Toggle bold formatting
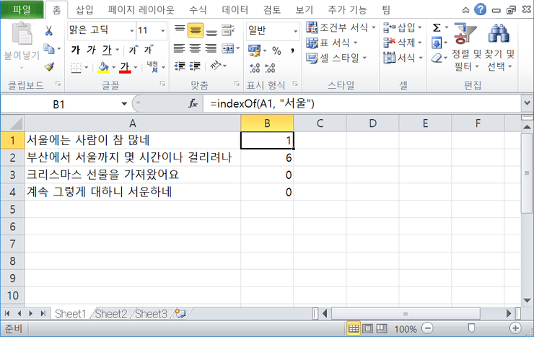The height and width of the screenshot is (337, 534). coord(75,50)
